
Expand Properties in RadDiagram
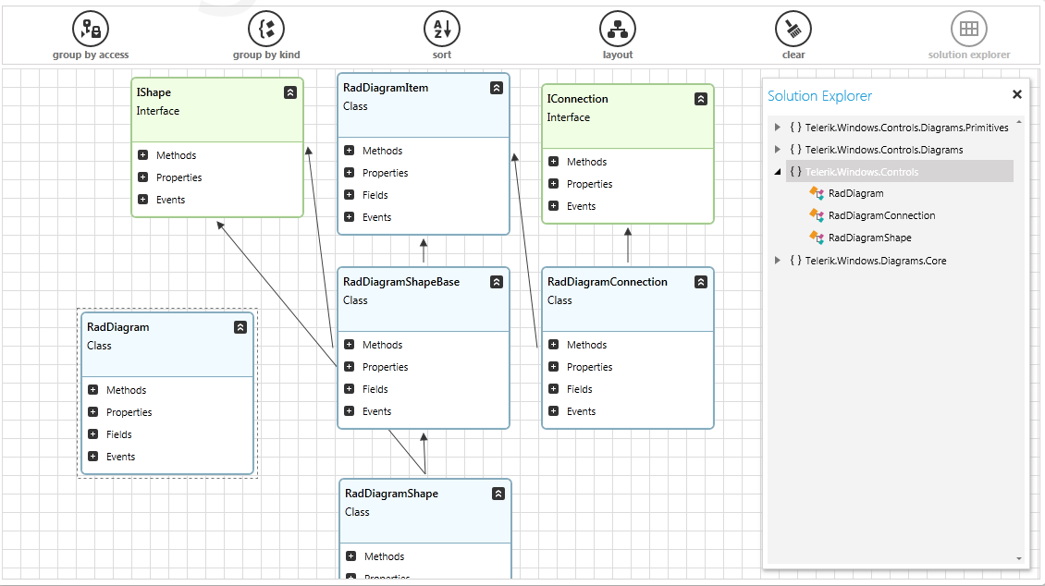(93, 411)
